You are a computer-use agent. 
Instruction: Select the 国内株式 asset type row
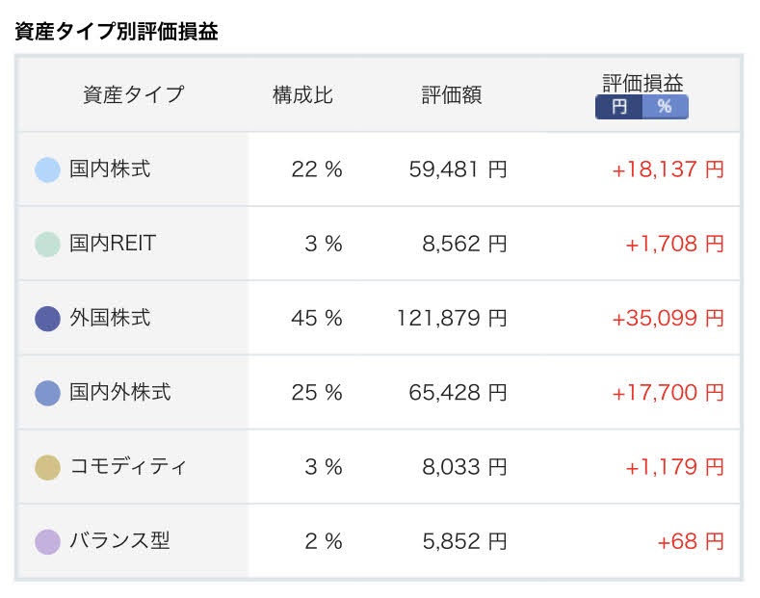pos(379,169)
